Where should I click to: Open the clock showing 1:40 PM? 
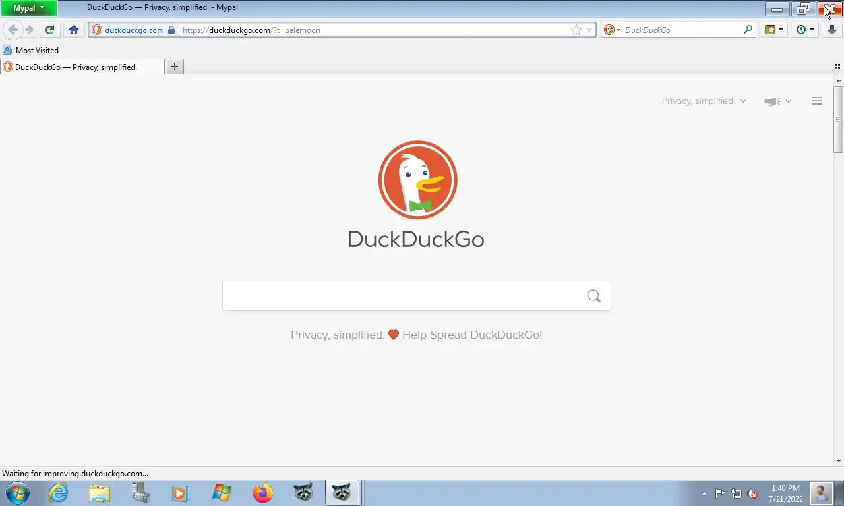click(785, 493)
